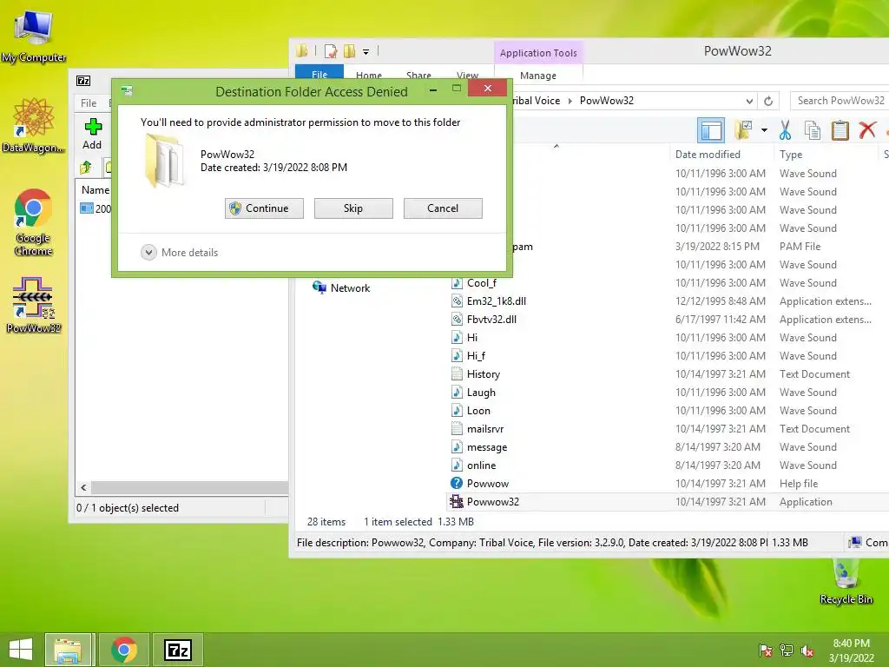Click Name column header in 7-Zip list

click(x=95, y=190)
